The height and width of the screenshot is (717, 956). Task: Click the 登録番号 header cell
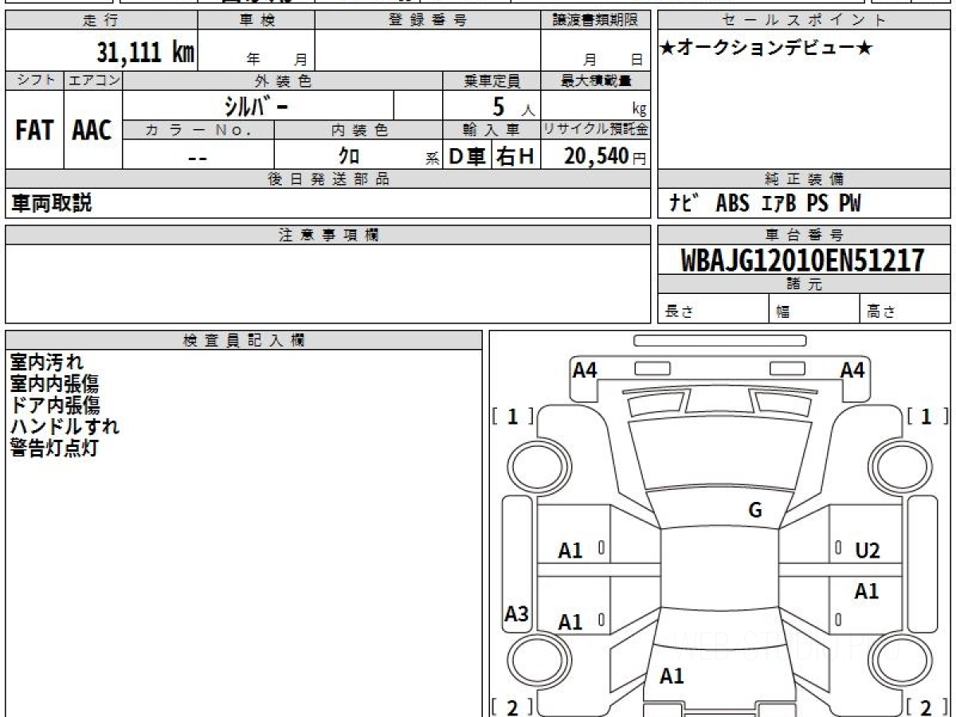point(428,21)
